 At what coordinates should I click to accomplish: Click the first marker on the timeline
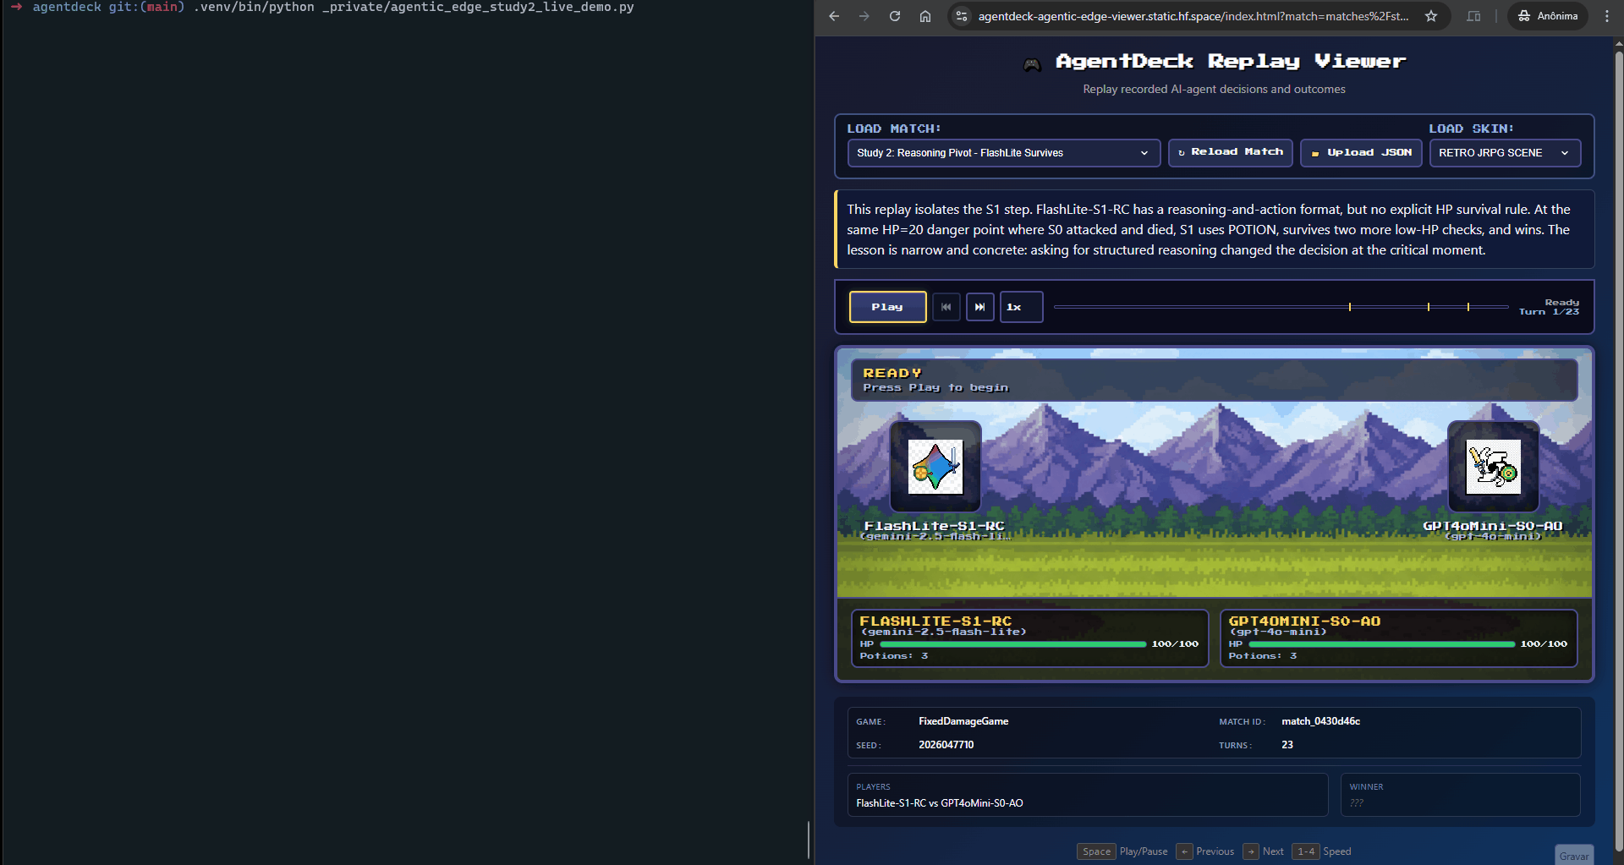(x=1350, y=307)
